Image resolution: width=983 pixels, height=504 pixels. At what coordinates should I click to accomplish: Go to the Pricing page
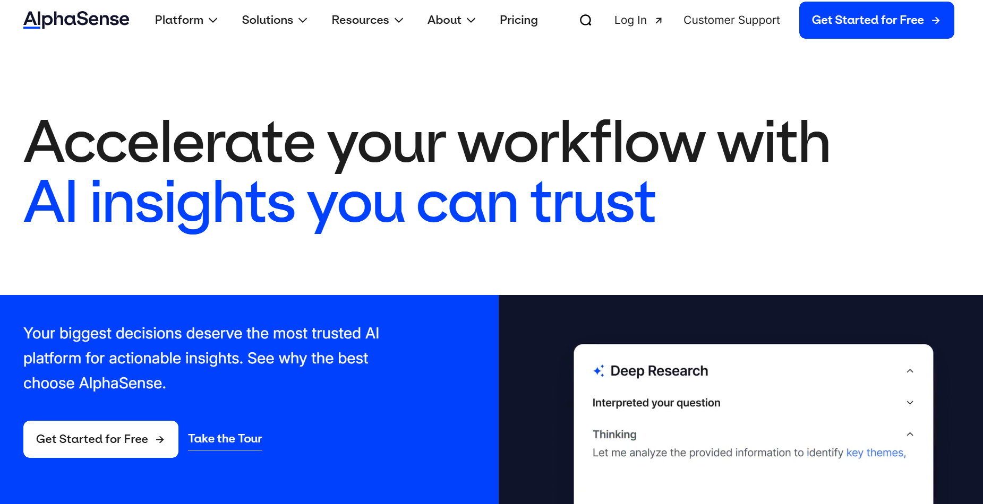click(518, 20)
